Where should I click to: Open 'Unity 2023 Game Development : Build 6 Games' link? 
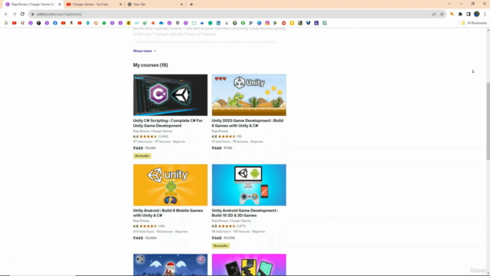point(247,123)
